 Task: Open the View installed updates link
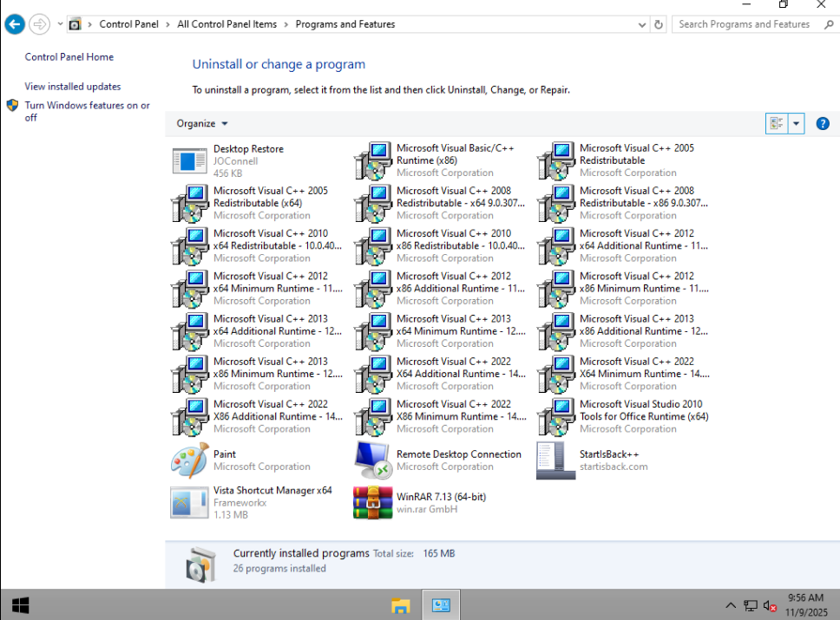[x=73, y=86]
